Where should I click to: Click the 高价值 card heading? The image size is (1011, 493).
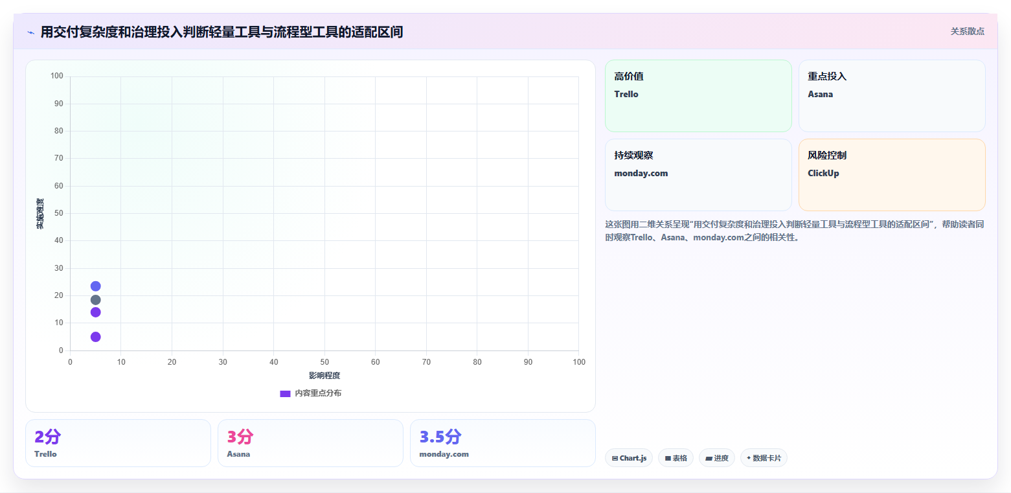pos(629,76)
